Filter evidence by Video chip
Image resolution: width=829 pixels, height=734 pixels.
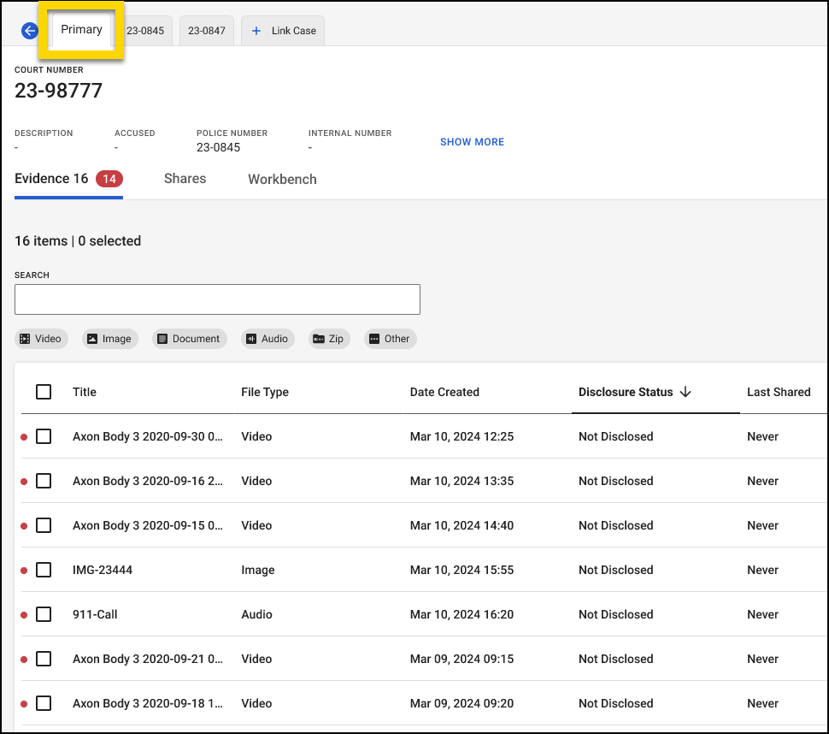click(40, 339)
